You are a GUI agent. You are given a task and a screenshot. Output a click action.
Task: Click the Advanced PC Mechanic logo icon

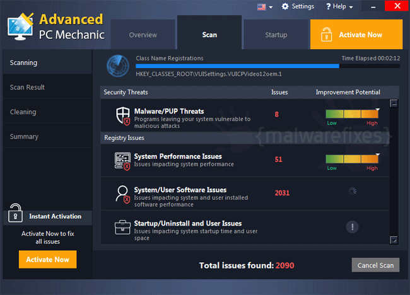[x=20, y=26]
